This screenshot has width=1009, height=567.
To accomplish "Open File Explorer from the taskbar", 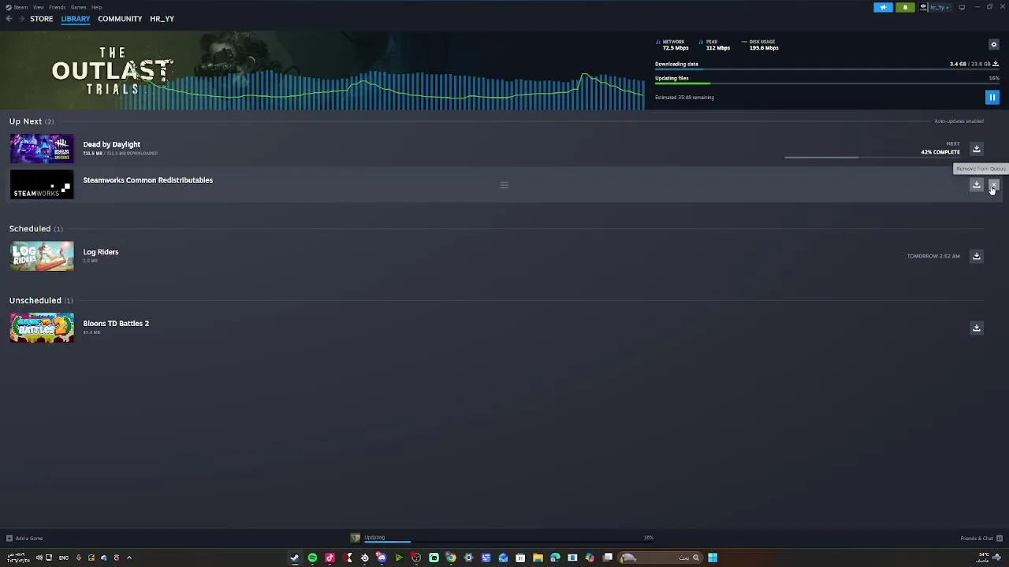I will click(538, 558).
